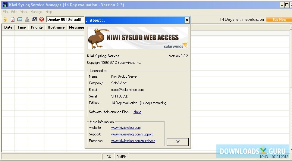Screen dimensions: 292x161
Task: Close the About dialog with X
Action: [x=187, y=20]
